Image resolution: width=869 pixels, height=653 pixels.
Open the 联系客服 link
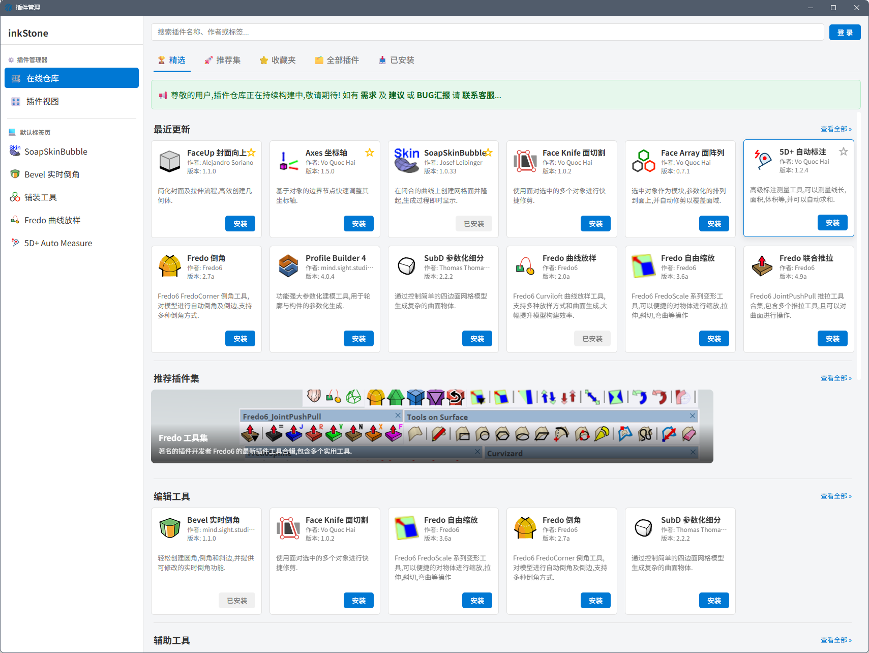[480, 95]
